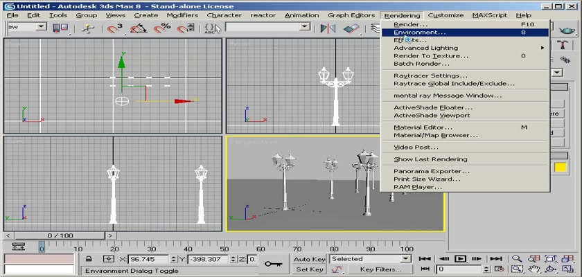Choose Effects... from the Rendering menu
The width and height of the screenshot is (582, 277).
(x=465, y=40)
